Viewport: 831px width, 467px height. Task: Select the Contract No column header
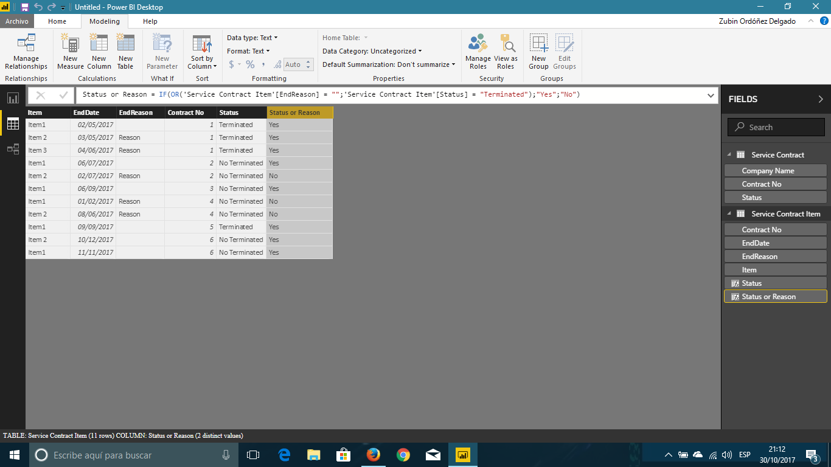click(x=190, y=112)
